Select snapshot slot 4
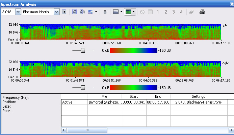 pyautogui.click(x=181, y=12)
